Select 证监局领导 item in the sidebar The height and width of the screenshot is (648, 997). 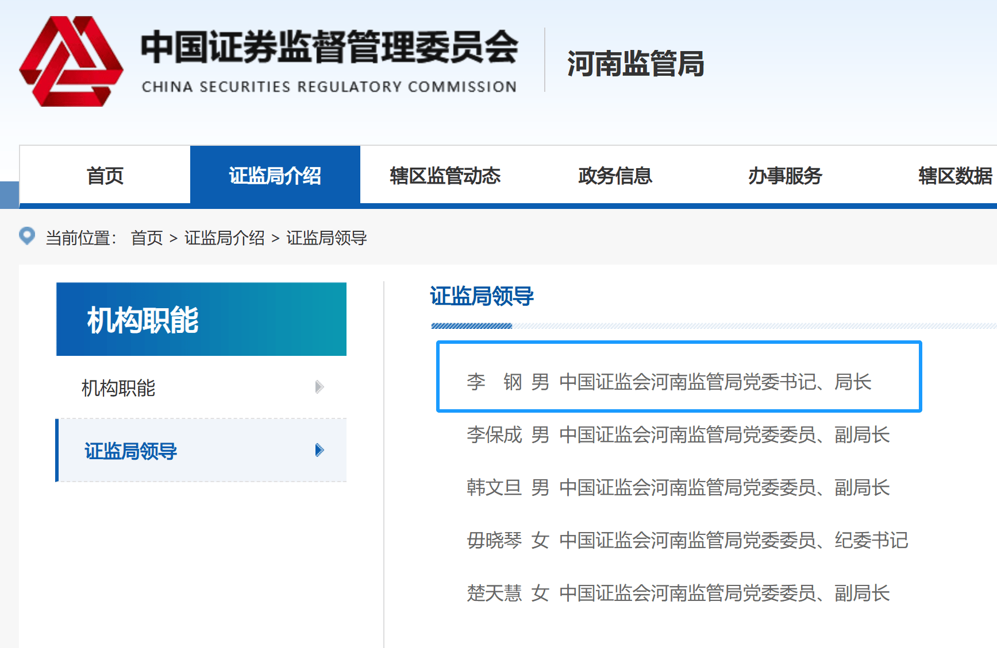pyautogui.click(x=201, y=451)
